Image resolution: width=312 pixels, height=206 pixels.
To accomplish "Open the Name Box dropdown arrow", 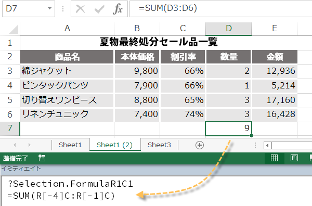I will 49,8.
